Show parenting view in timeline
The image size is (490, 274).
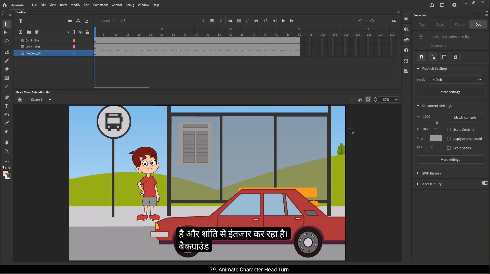[78, 21]
